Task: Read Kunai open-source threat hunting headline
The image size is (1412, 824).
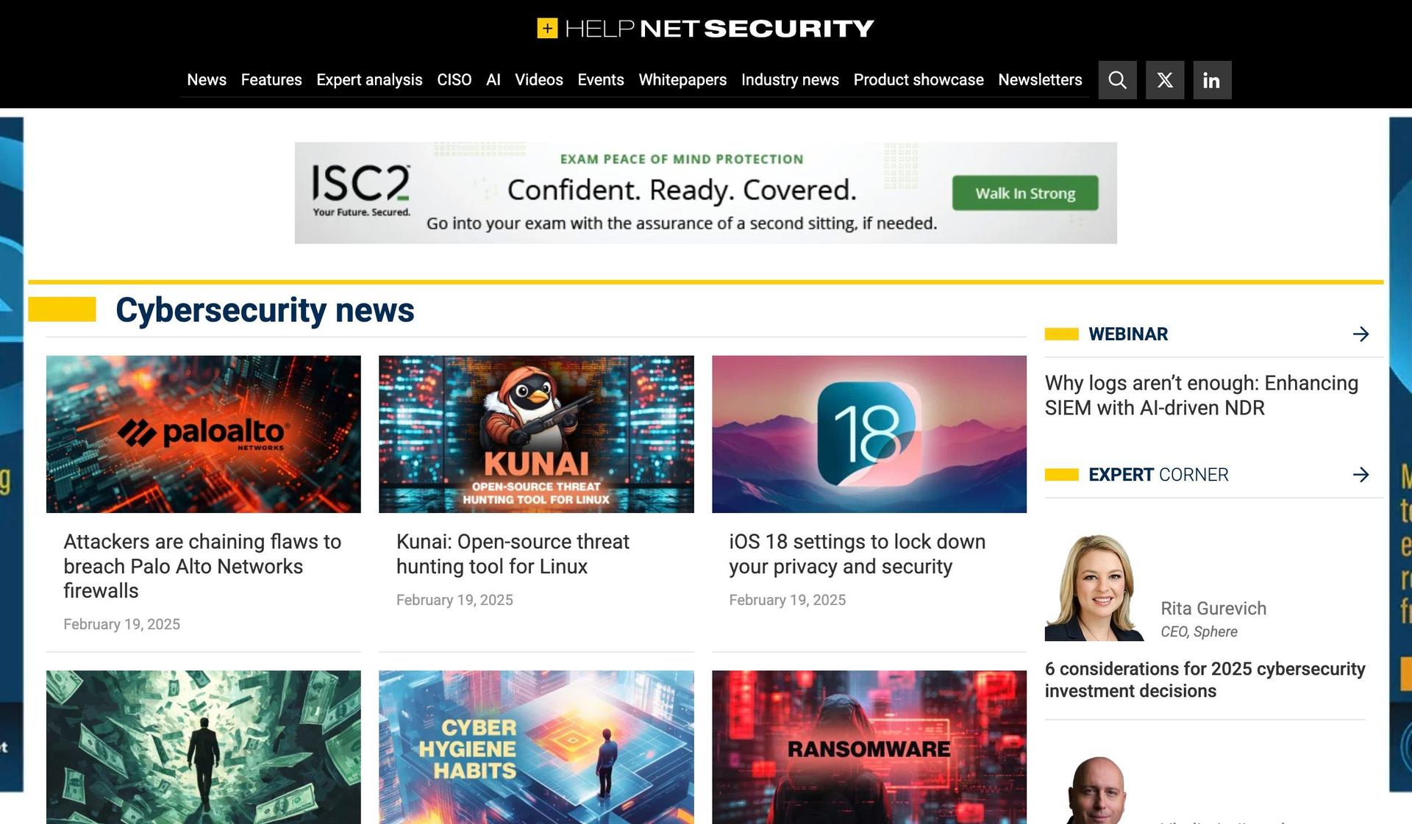Action: pos(513,554)
